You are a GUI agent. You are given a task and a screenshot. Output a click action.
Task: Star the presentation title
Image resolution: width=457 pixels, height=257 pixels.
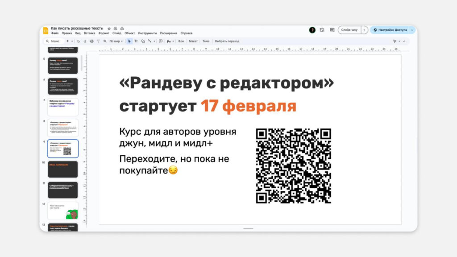(x=109, y=29)
